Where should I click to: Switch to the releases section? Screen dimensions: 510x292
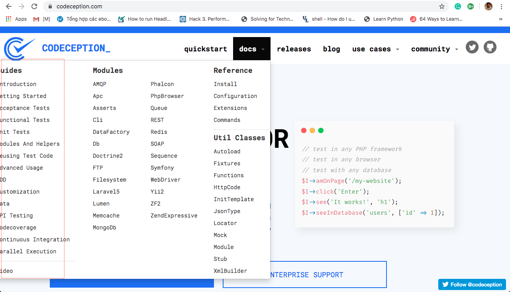[x=294, y=49]
